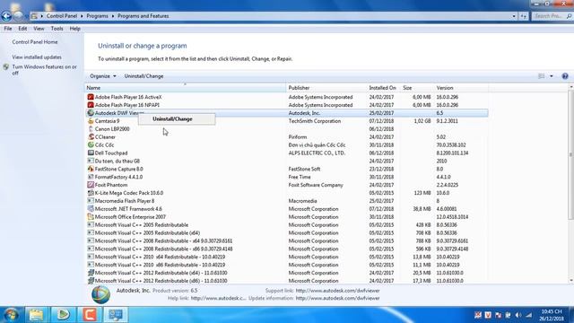
Task: Open the Help question mark icon
Action: click(565, 76)
